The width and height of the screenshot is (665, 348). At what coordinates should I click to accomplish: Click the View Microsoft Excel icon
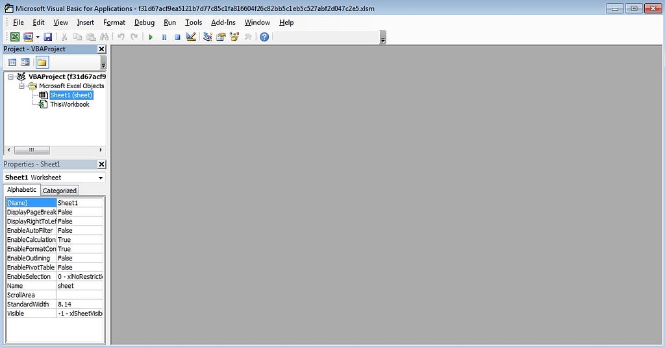(15, 37)
